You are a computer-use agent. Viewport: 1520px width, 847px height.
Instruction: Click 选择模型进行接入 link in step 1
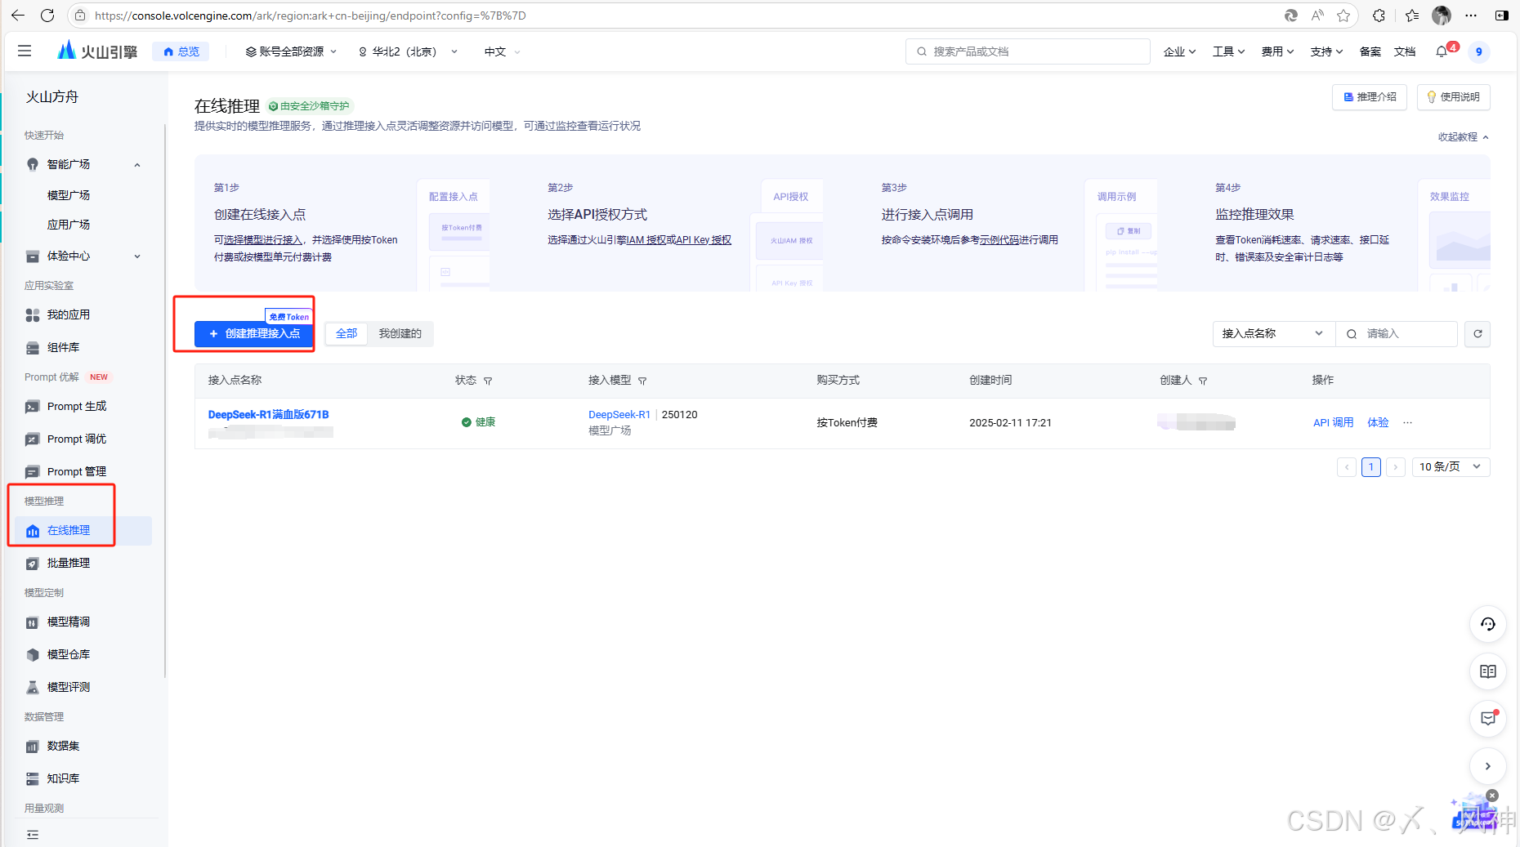click(x=262, y=240)
